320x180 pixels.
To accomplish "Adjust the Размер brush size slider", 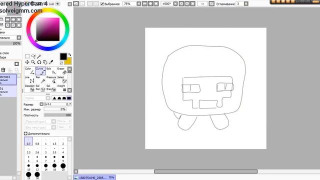I will tap(58, 104).
